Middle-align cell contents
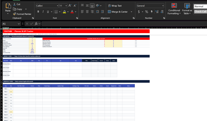 [87, 6]
